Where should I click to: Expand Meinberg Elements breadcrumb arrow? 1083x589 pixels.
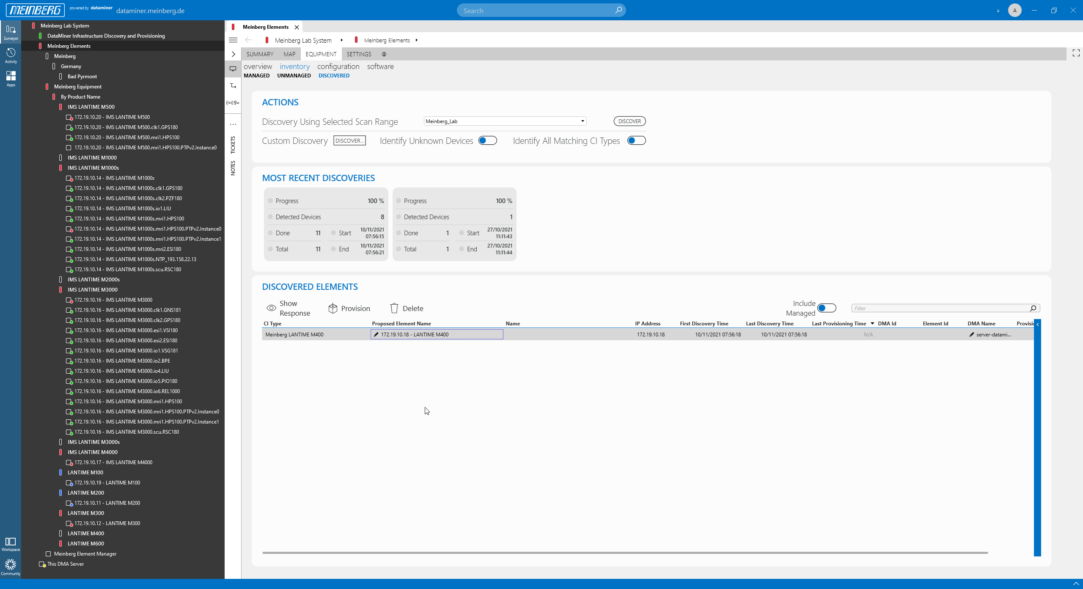click(416, 40)
